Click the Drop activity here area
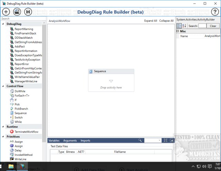221x171 pixels. 111,87
